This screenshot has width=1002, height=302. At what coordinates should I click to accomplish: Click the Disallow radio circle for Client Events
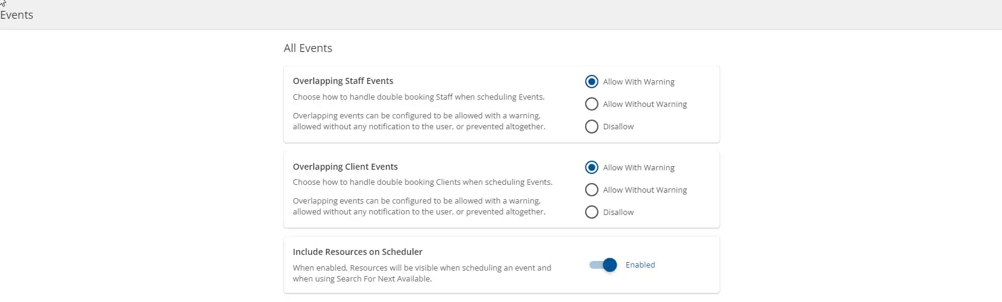coord(592,212)
